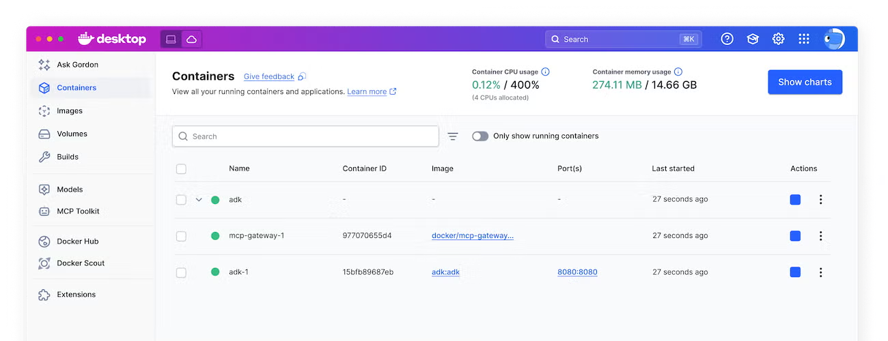Click the containers Search input

(305, 136)
